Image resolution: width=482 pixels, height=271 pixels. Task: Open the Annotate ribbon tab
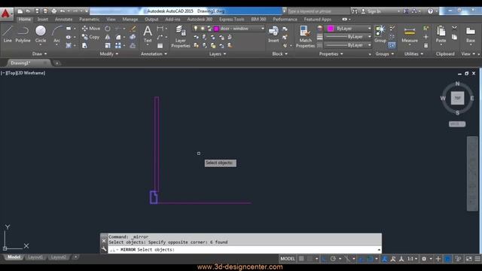point(63,19)
